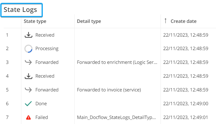This screenshot has width=216, height=124.
Task: Sort by the Create date column header
Action: pos(184,21)
